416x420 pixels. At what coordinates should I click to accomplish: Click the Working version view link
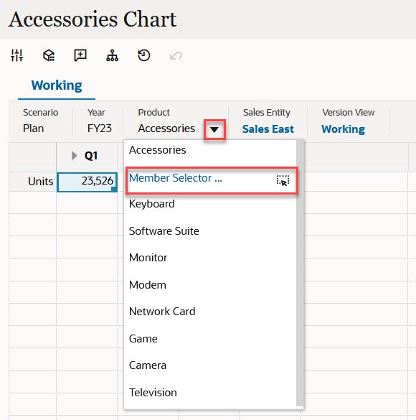point(343,129)
